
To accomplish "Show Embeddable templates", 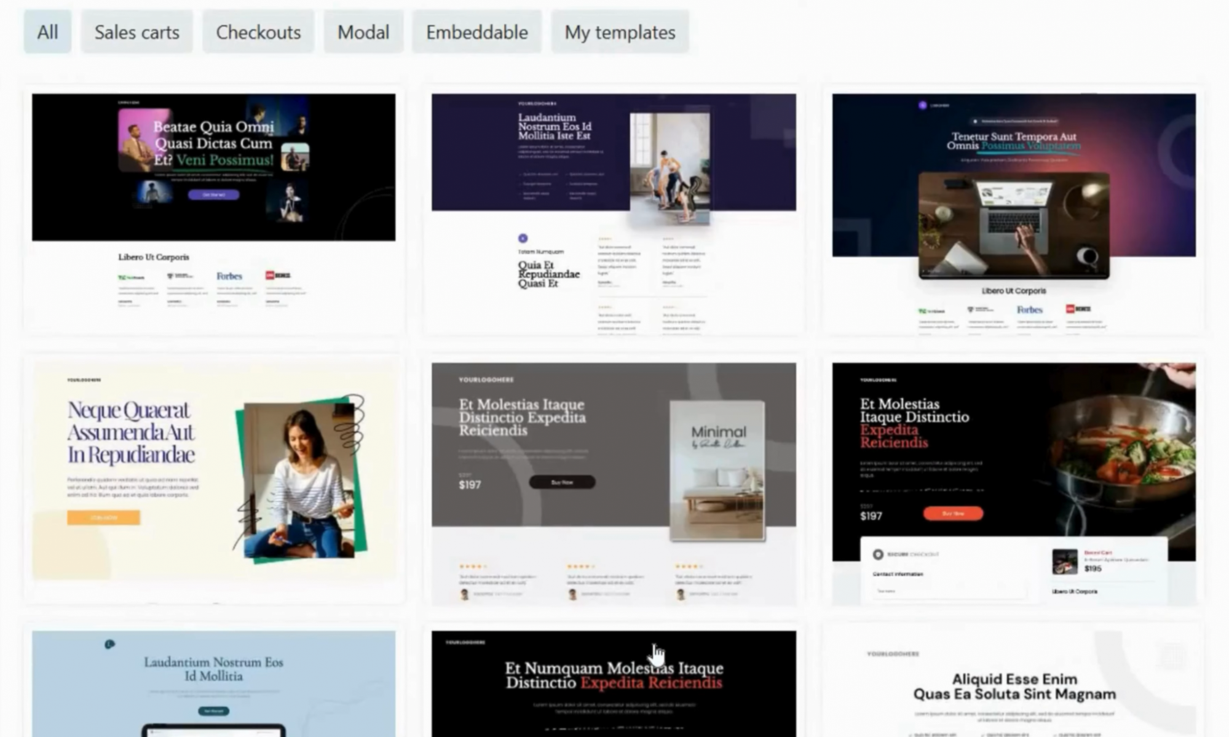I will click(476, 32).
